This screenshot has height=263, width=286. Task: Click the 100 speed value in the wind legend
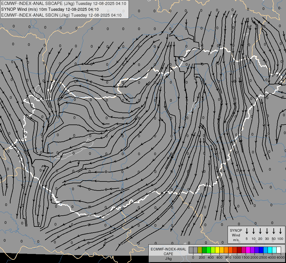(x=280, y=239)
